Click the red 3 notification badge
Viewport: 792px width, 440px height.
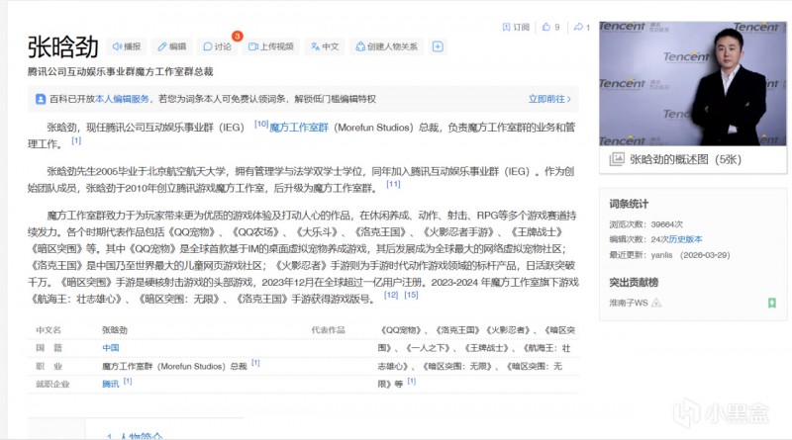237,36
